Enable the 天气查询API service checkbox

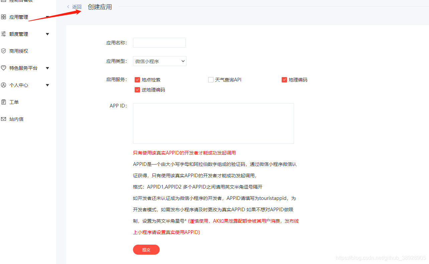(211, 79)
